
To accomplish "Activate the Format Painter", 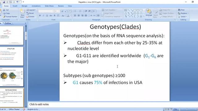I will tap(10, 17).
